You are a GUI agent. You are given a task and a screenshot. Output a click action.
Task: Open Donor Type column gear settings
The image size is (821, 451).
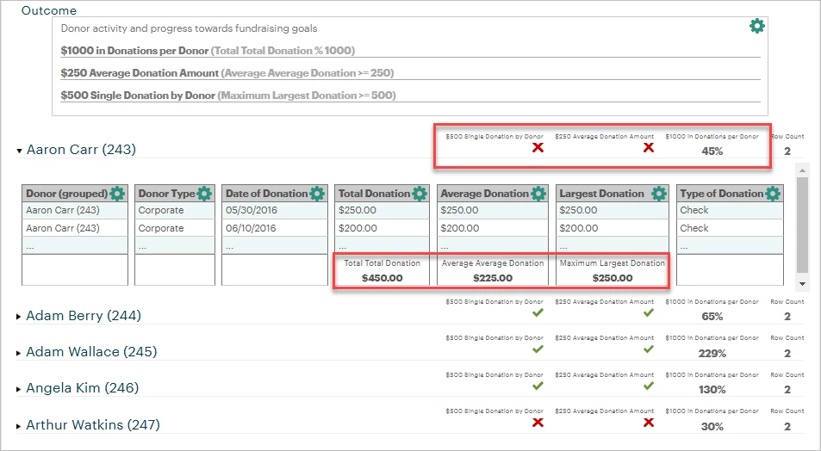[204, 194]
